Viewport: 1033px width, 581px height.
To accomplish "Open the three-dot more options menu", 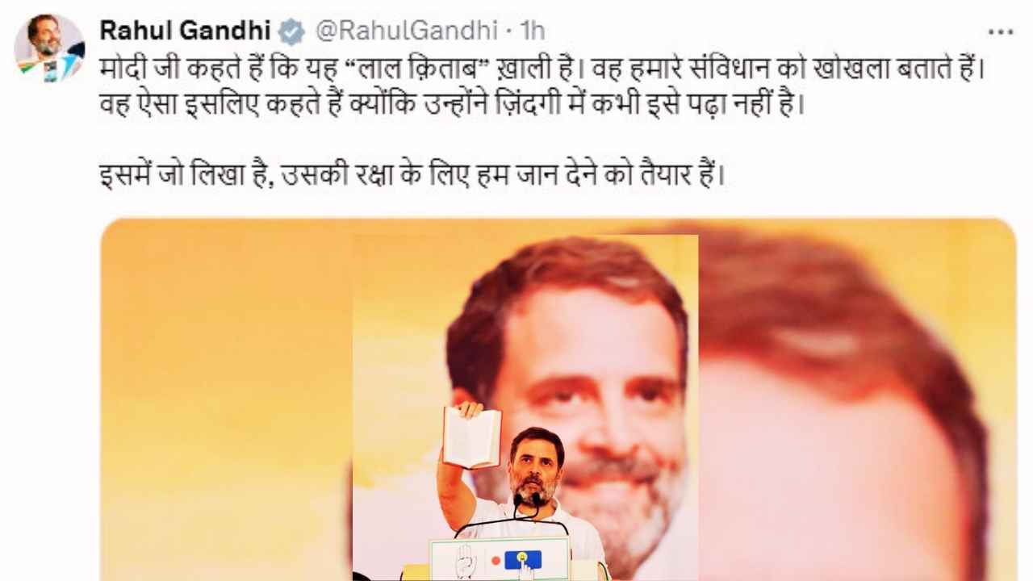I will click(1001, 32).
